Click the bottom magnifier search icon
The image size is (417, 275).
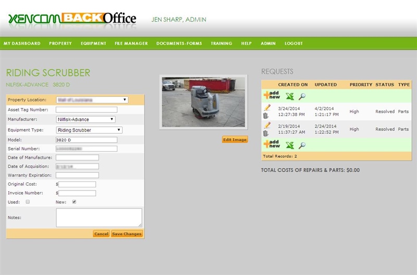click(302, 145)
